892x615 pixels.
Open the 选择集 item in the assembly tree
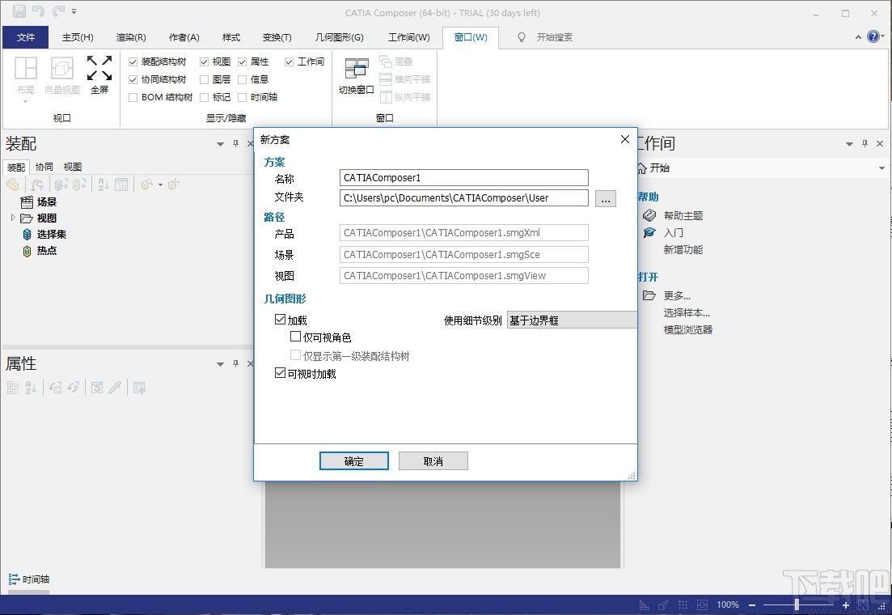50,234
